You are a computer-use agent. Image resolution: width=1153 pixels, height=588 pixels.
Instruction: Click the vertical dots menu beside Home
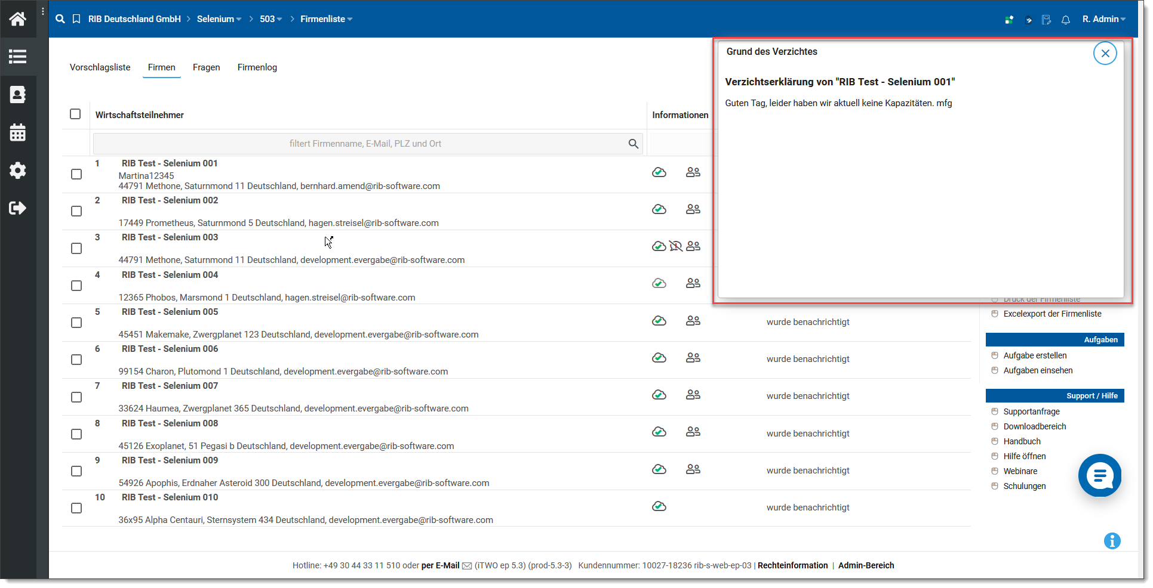[43, 11]
